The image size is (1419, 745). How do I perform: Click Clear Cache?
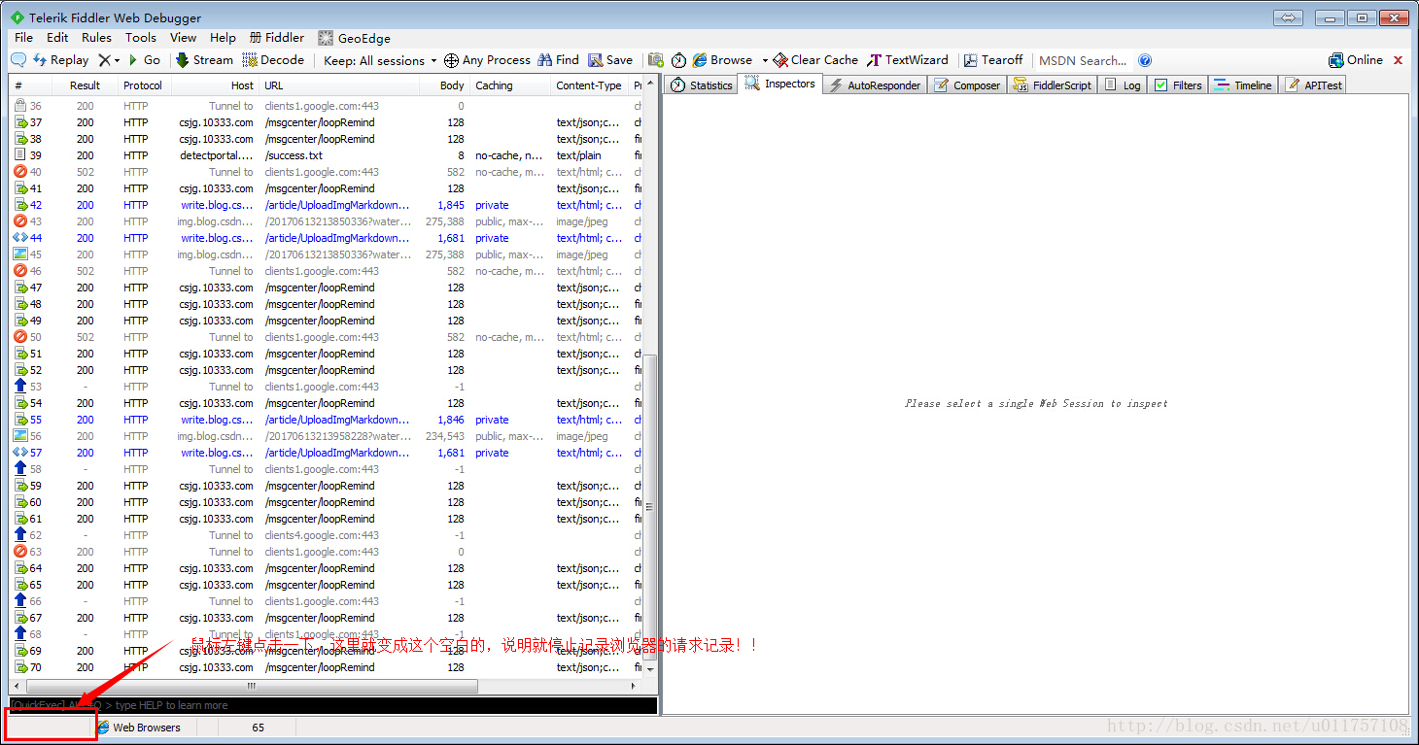[815, 60]
